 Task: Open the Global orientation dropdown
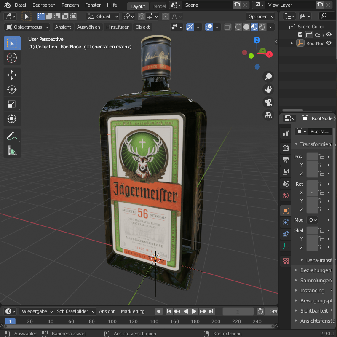tap(104, 16)
